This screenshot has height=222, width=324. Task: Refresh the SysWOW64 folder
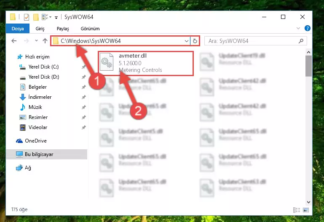click(x=195, y=41)
